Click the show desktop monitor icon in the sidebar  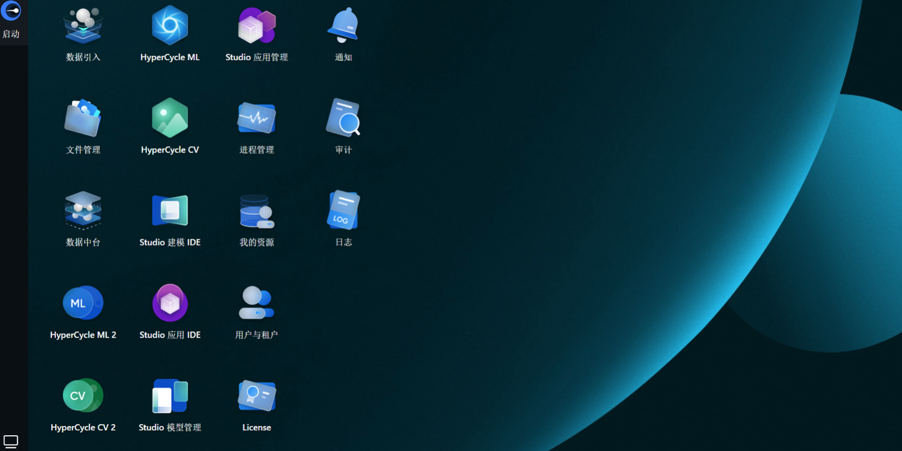(x=11, y=441)
